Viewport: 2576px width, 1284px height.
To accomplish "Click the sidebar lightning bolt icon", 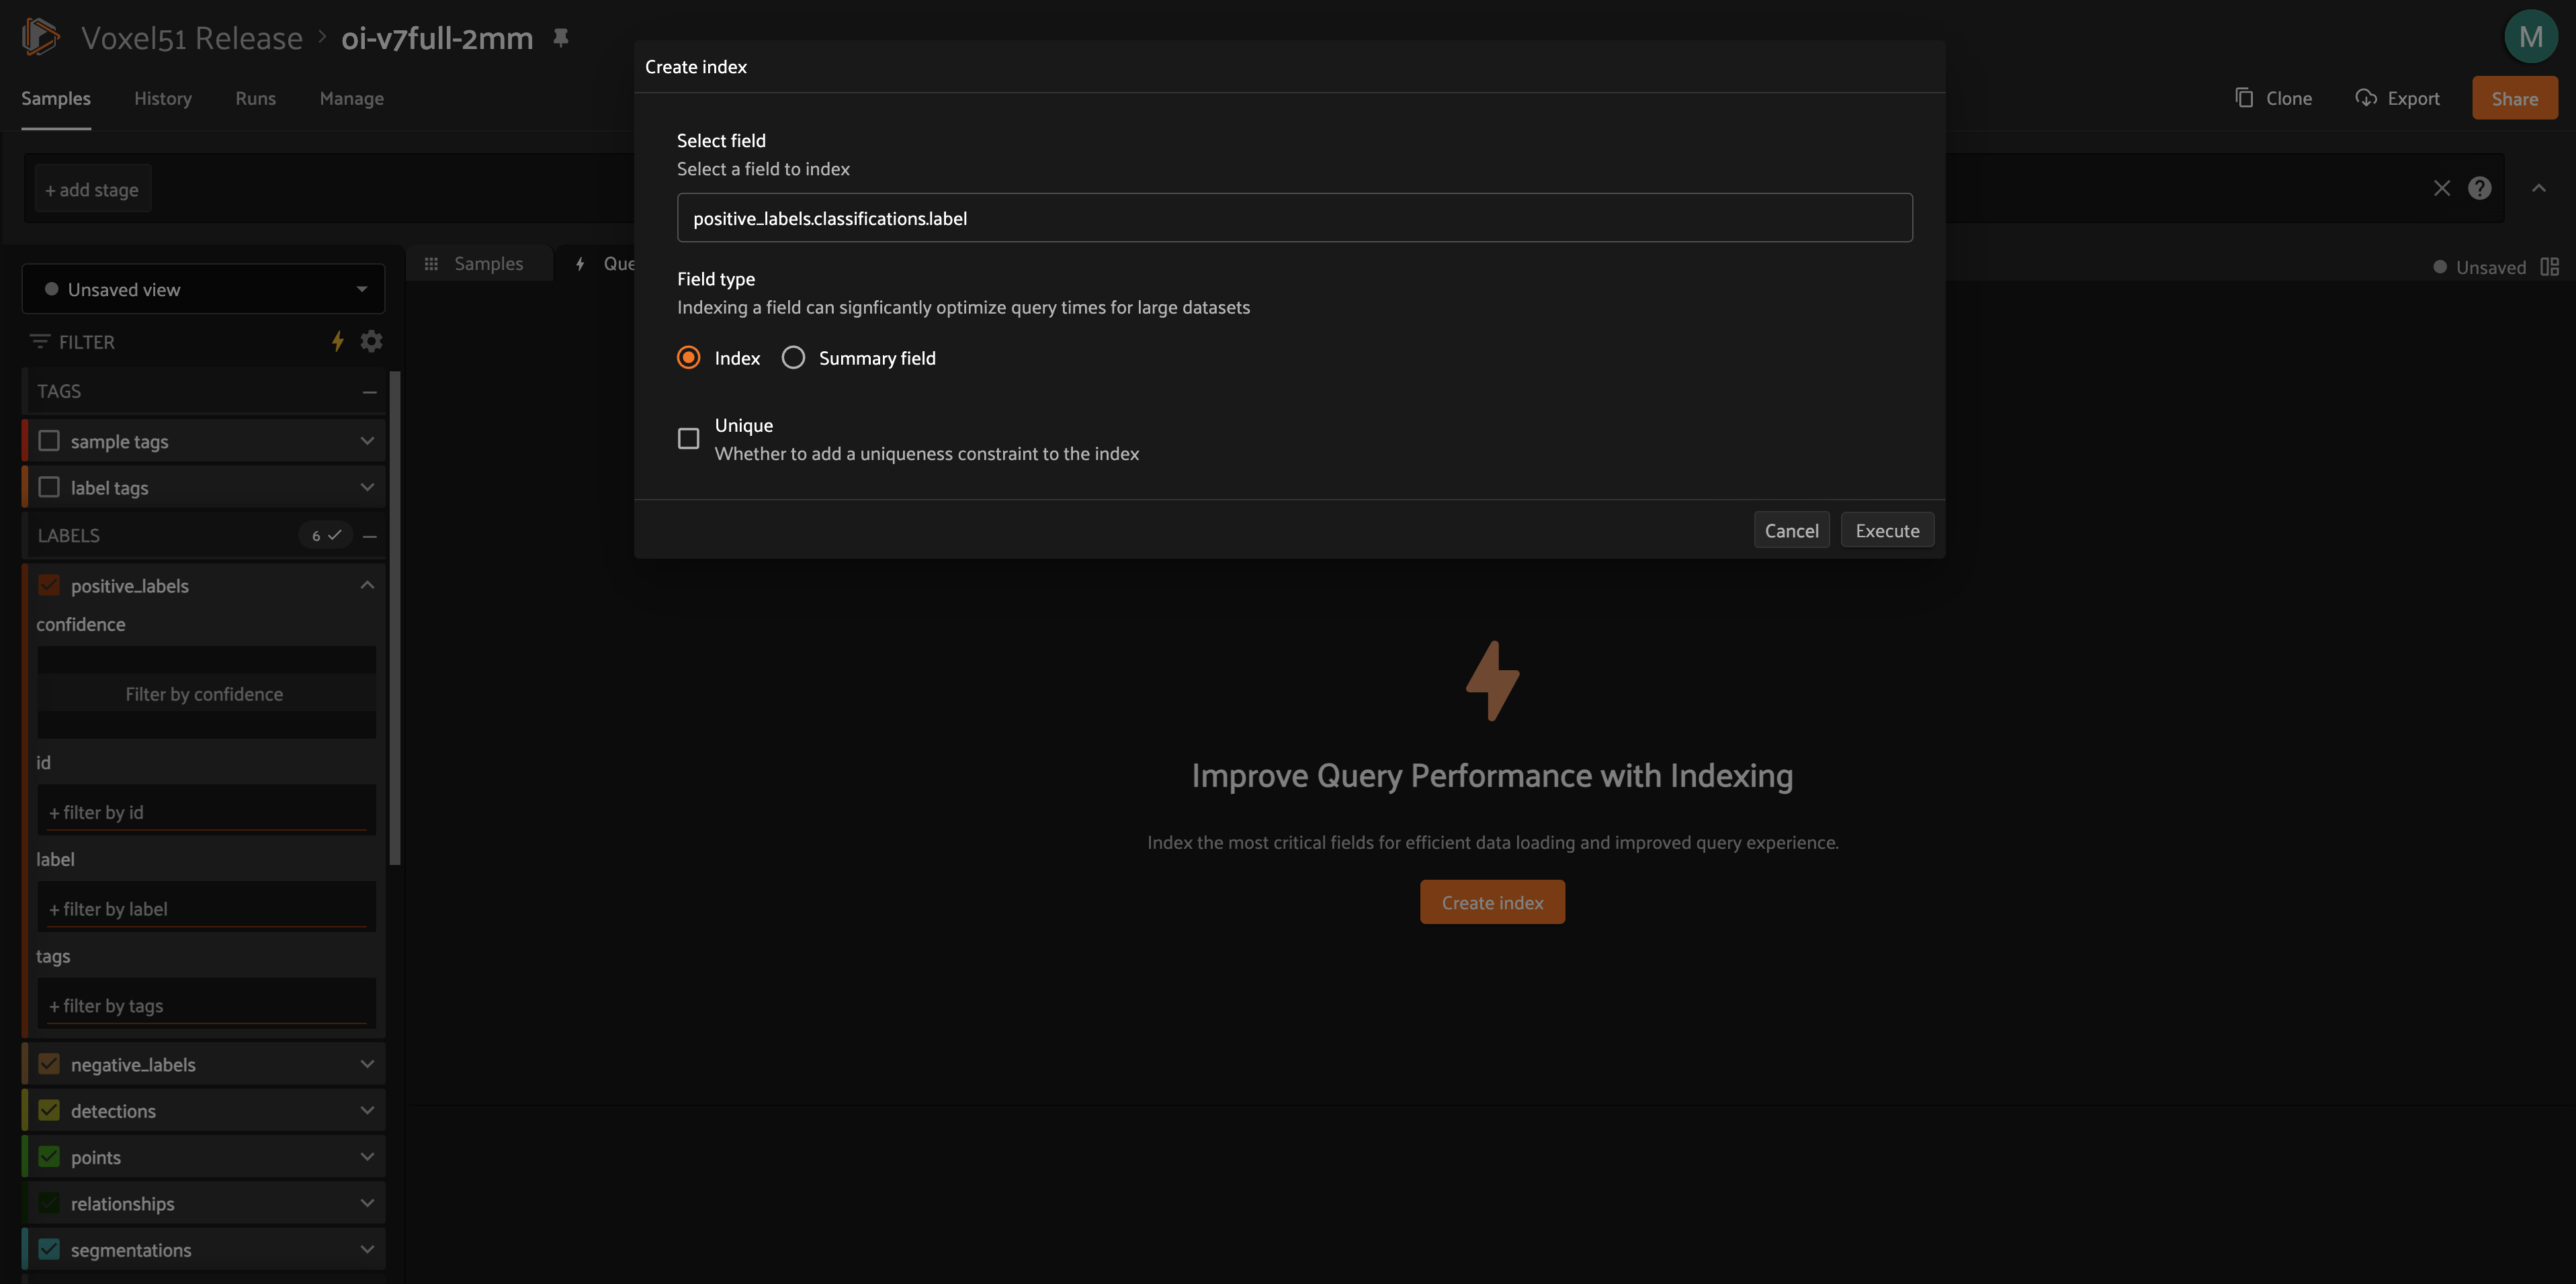I will tap(338, 342).
